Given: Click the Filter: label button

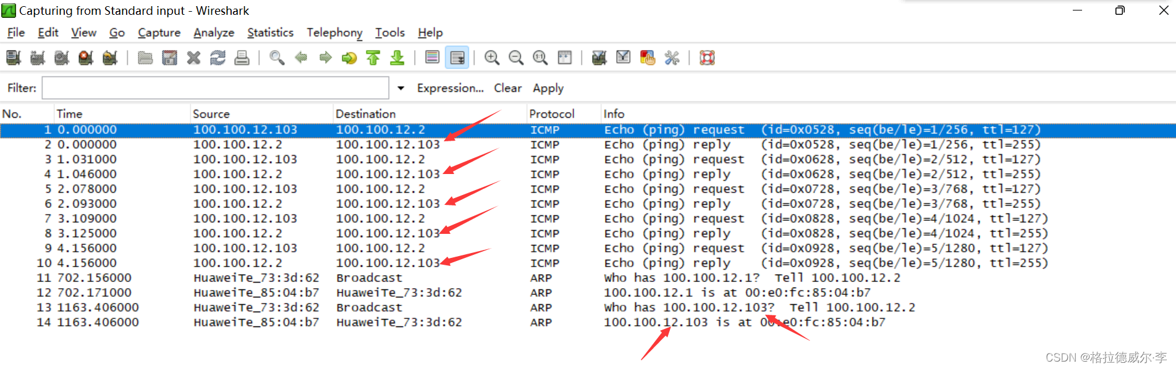Looking at the screenshot, I should click(22, 88).
